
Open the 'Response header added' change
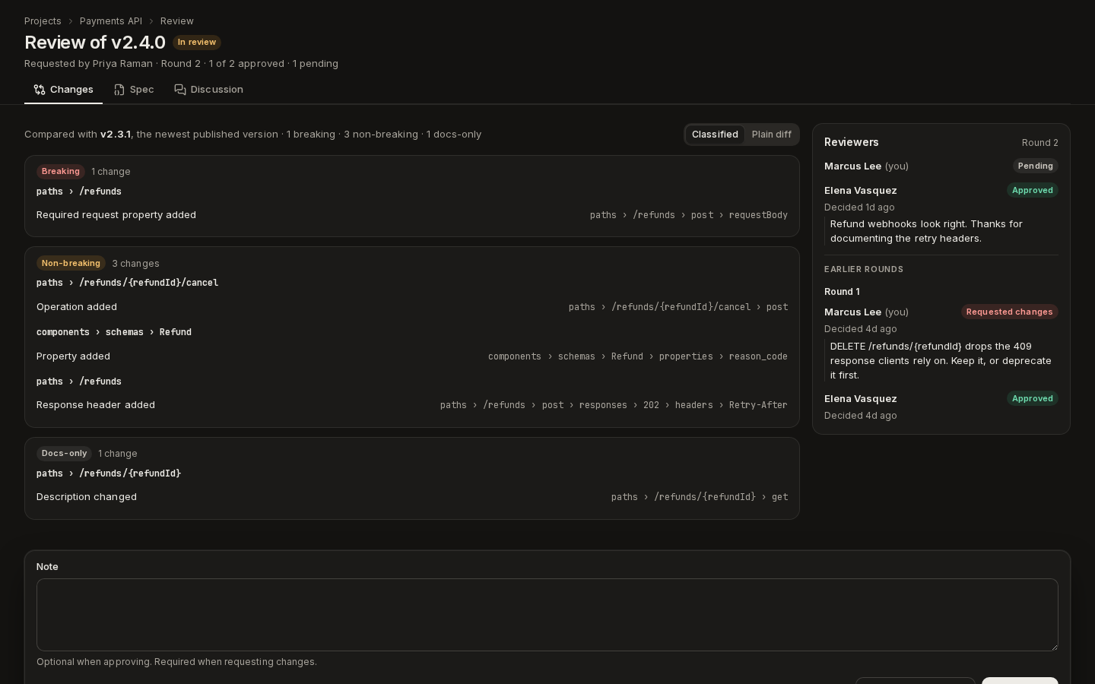click(412, 405)
